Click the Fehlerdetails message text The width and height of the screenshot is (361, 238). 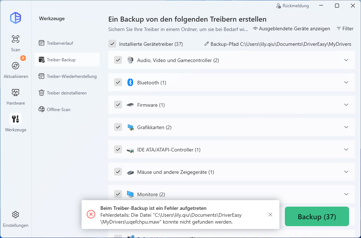[171, 219]
